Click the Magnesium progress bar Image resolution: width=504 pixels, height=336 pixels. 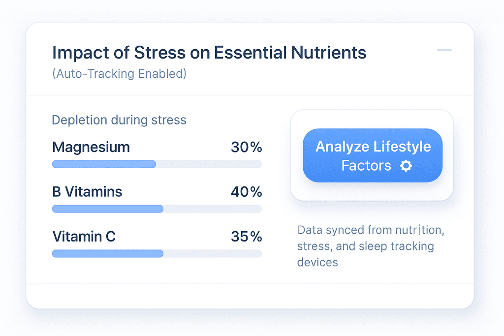157,164
